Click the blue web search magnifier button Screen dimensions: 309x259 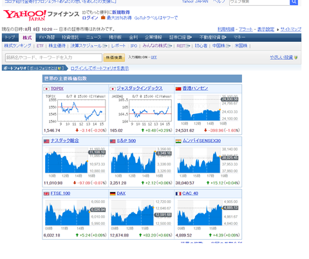pos(294,2)
